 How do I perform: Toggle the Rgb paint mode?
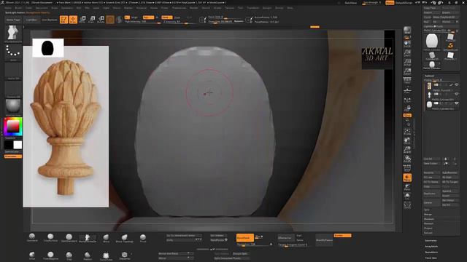(x=148, y=17)
